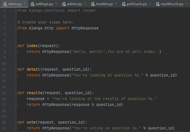Viewport: 190px width, 132px height.
Task: Collapse the results function block
Action: tap(16, 93)
